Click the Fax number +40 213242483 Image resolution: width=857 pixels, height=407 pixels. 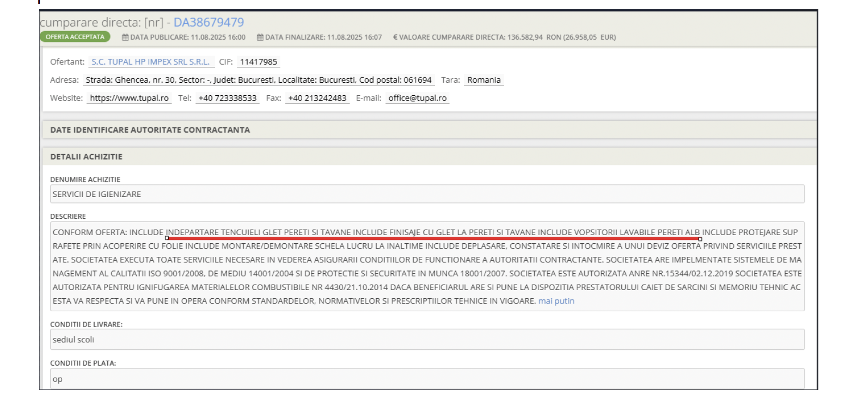(x=317, y=98)
